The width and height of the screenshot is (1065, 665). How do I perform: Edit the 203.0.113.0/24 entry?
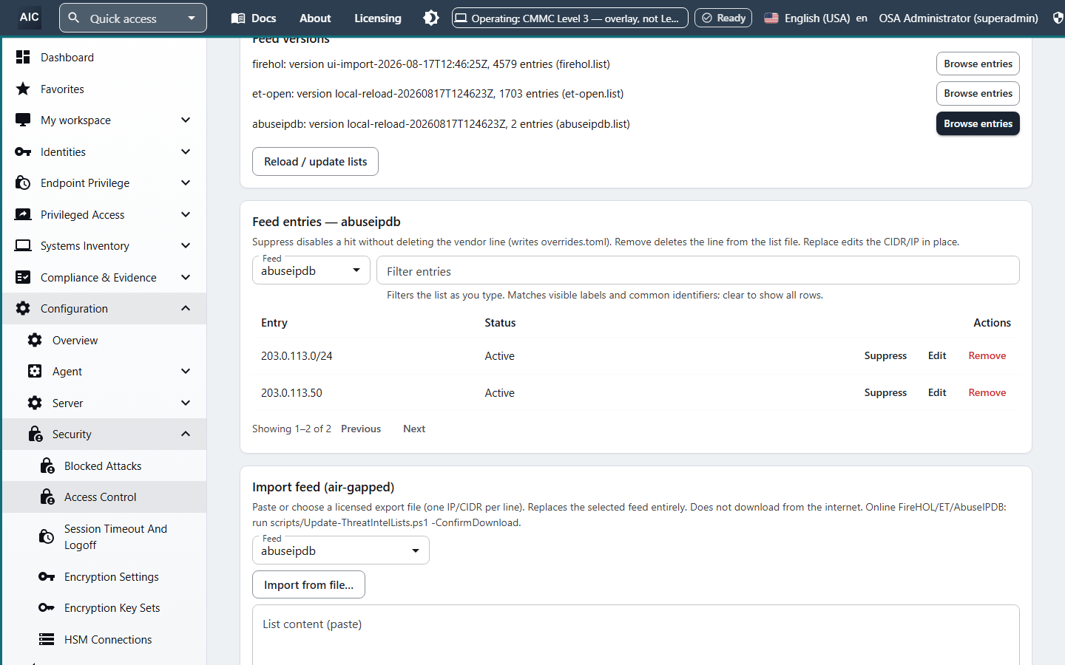coord(937,355)
